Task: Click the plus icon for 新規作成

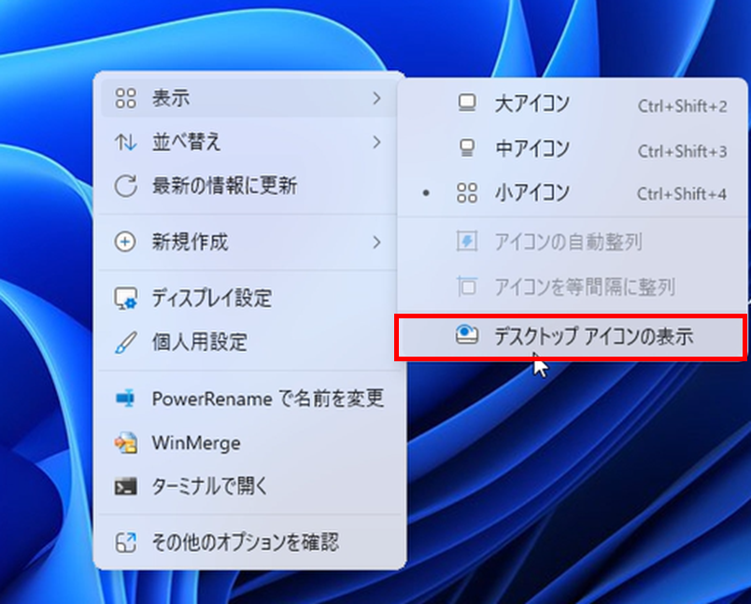Action: 125,242
